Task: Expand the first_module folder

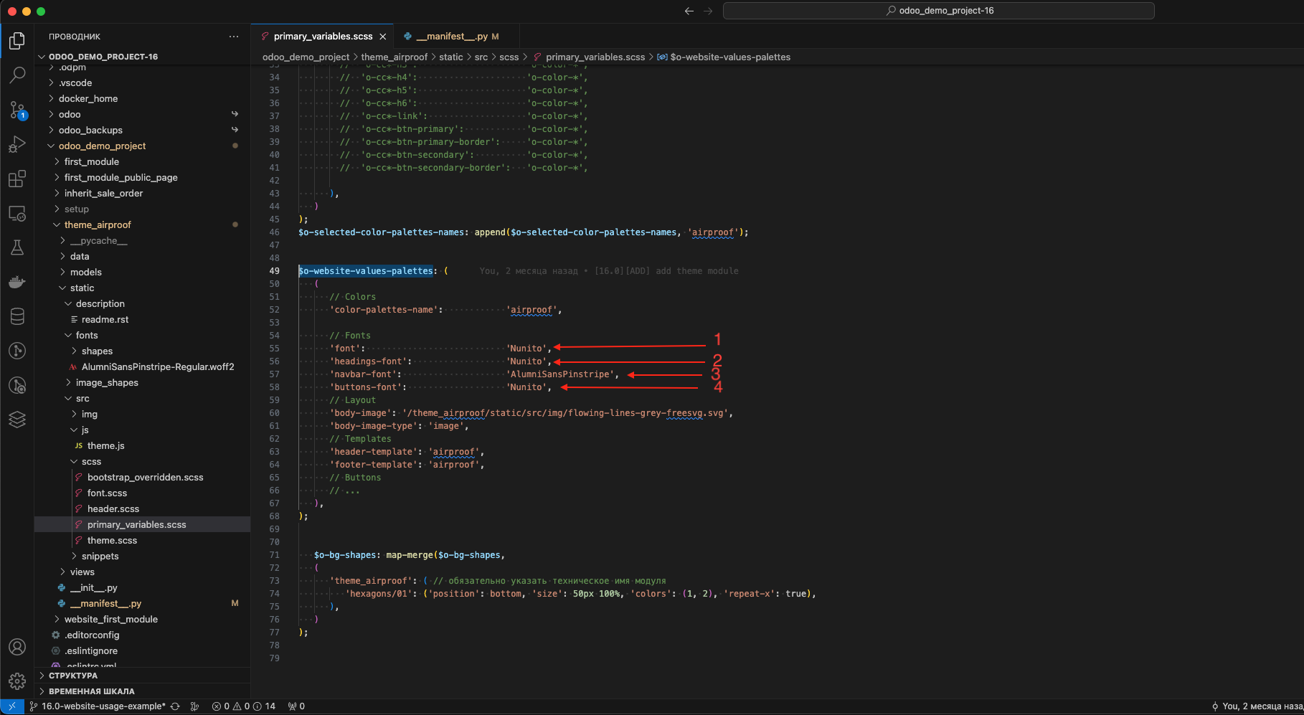Action: tap(142, 162)
